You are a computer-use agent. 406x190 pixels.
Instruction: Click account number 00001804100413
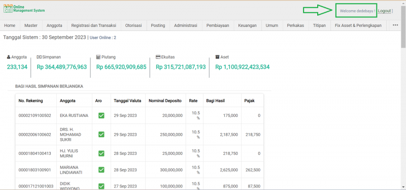click(x=35, y=153)
